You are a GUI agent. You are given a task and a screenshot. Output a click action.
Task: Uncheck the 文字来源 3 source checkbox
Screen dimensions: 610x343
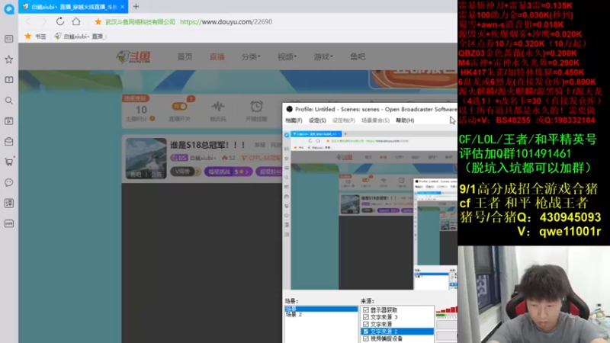tap(366, 317)
